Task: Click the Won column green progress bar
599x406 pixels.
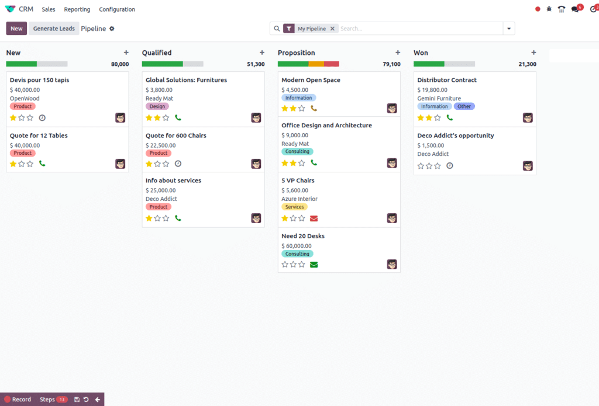Action: (429, 64)
